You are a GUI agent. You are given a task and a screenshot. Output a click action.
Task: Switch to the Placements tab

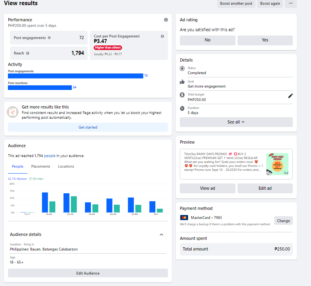point(41,166)
